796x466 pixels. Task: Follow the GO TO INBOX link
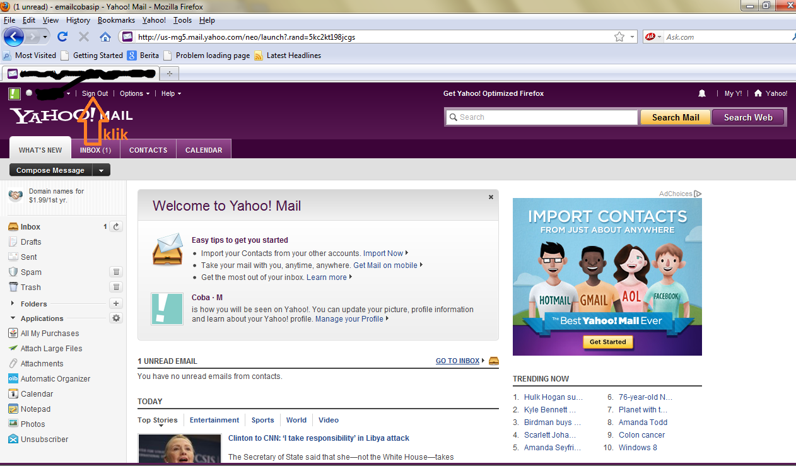(458, 361)
